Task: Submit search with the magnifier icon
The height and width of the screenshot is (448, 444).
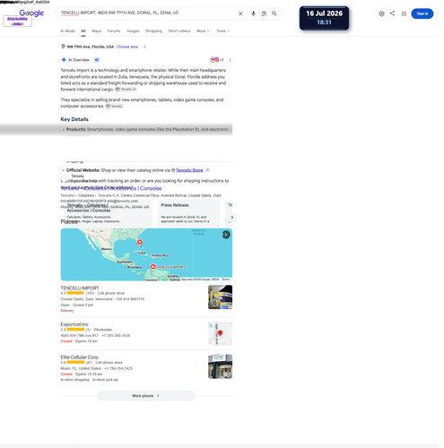Action: [x=274, y=13]
